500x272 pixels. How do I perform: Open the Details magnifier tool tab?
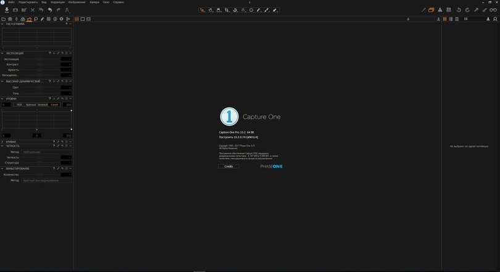36,19
